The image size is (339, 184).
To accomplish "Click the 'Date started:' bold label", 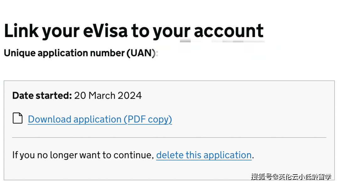I will 42,95.
